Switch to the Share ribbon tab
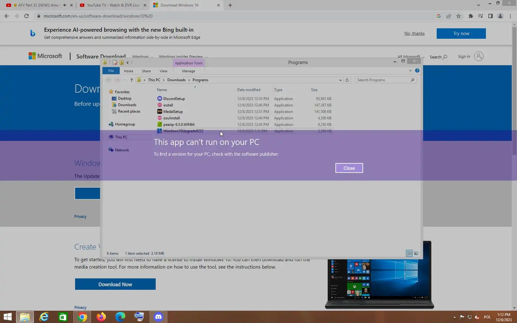 pyautogui.click(x=146, y=71)
